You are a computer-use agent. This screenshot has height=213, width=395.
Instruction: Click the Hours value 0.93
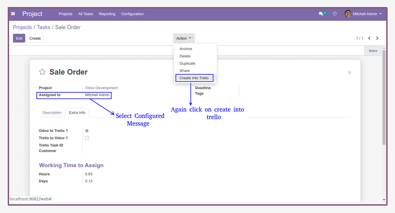[x=89, y=174]
